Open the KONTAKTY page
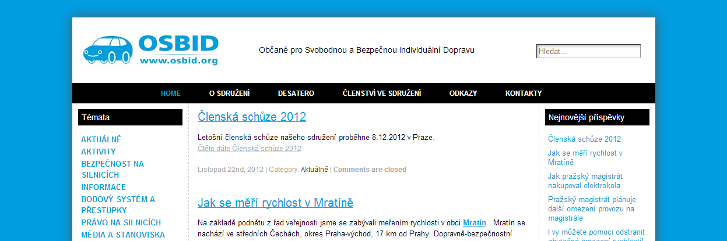This screenshot has height=241, width=727. 523,93
